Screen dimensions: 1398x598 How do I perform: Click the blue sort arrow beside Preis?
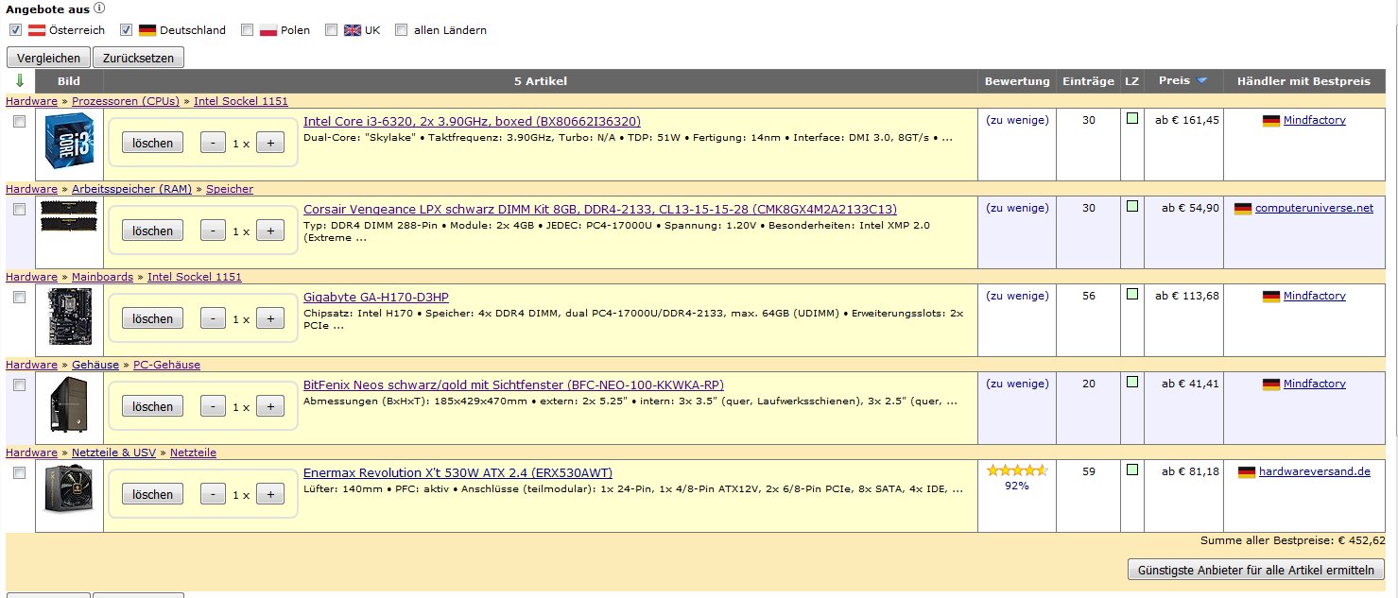coord(1201,81)
